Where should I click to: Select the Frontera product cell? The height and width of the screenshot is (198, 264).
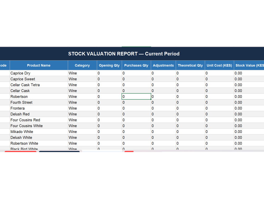[39, 108]
